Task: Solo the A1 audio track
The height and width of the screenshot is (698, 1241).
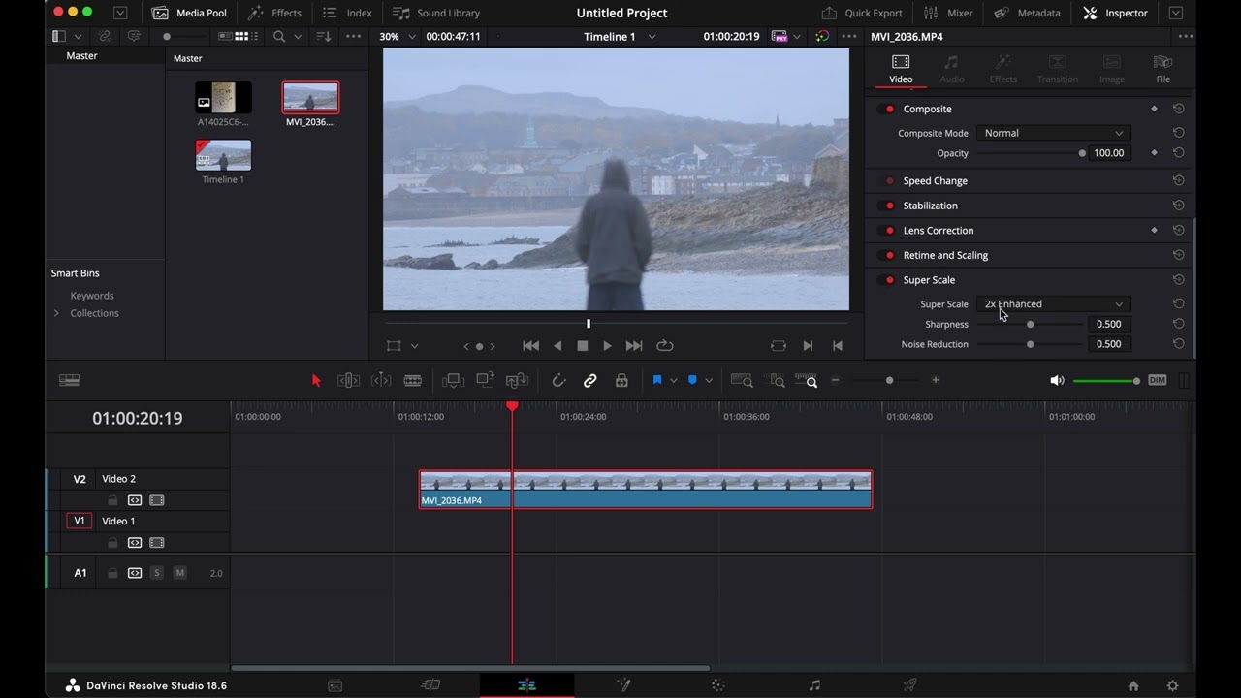Action: (157, 573)
